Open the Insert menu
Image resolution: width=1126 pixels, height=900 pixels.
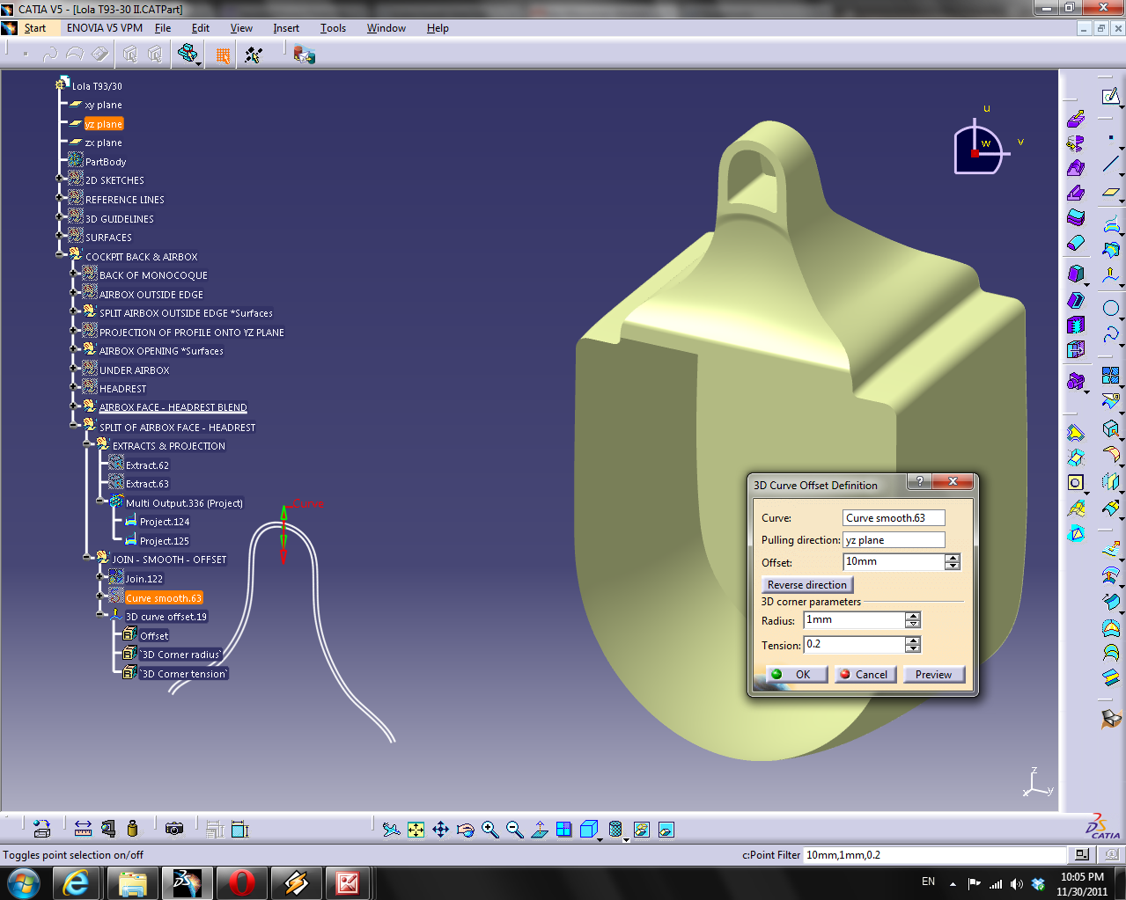(285, 27)
